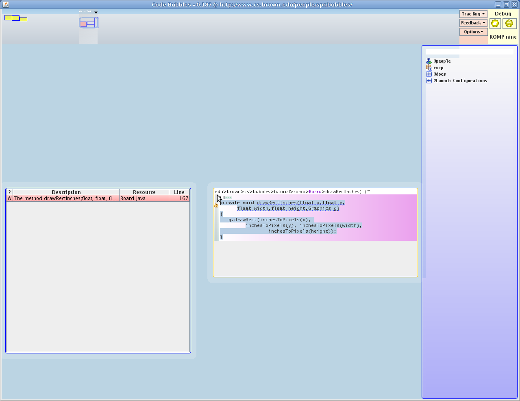The image size is (520, 401).
Task: Click the Java icon in the title bar
Action: tap(5, 4)
